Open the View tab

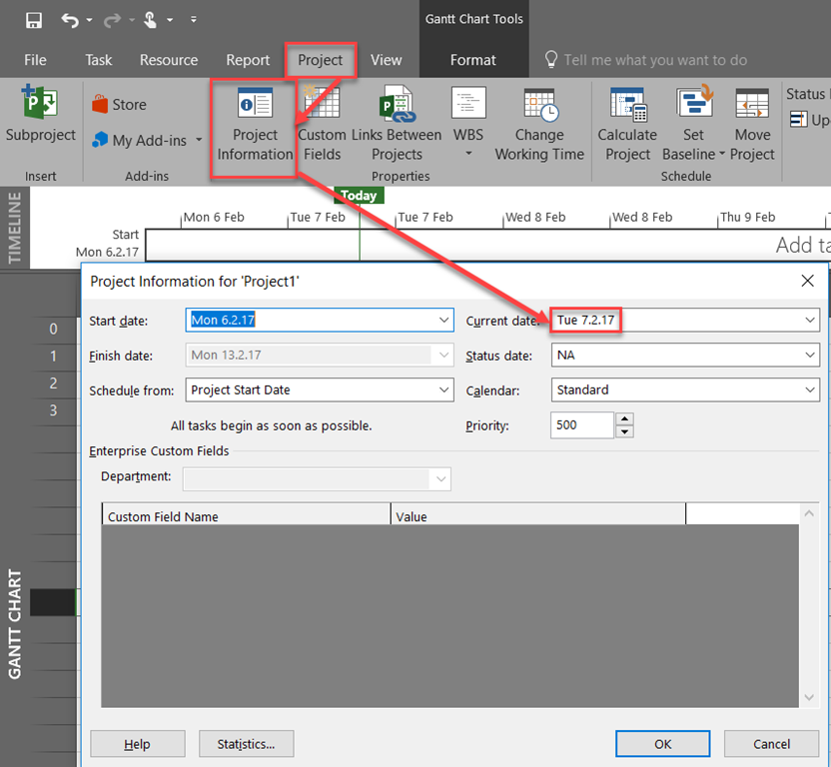point(386,60)
